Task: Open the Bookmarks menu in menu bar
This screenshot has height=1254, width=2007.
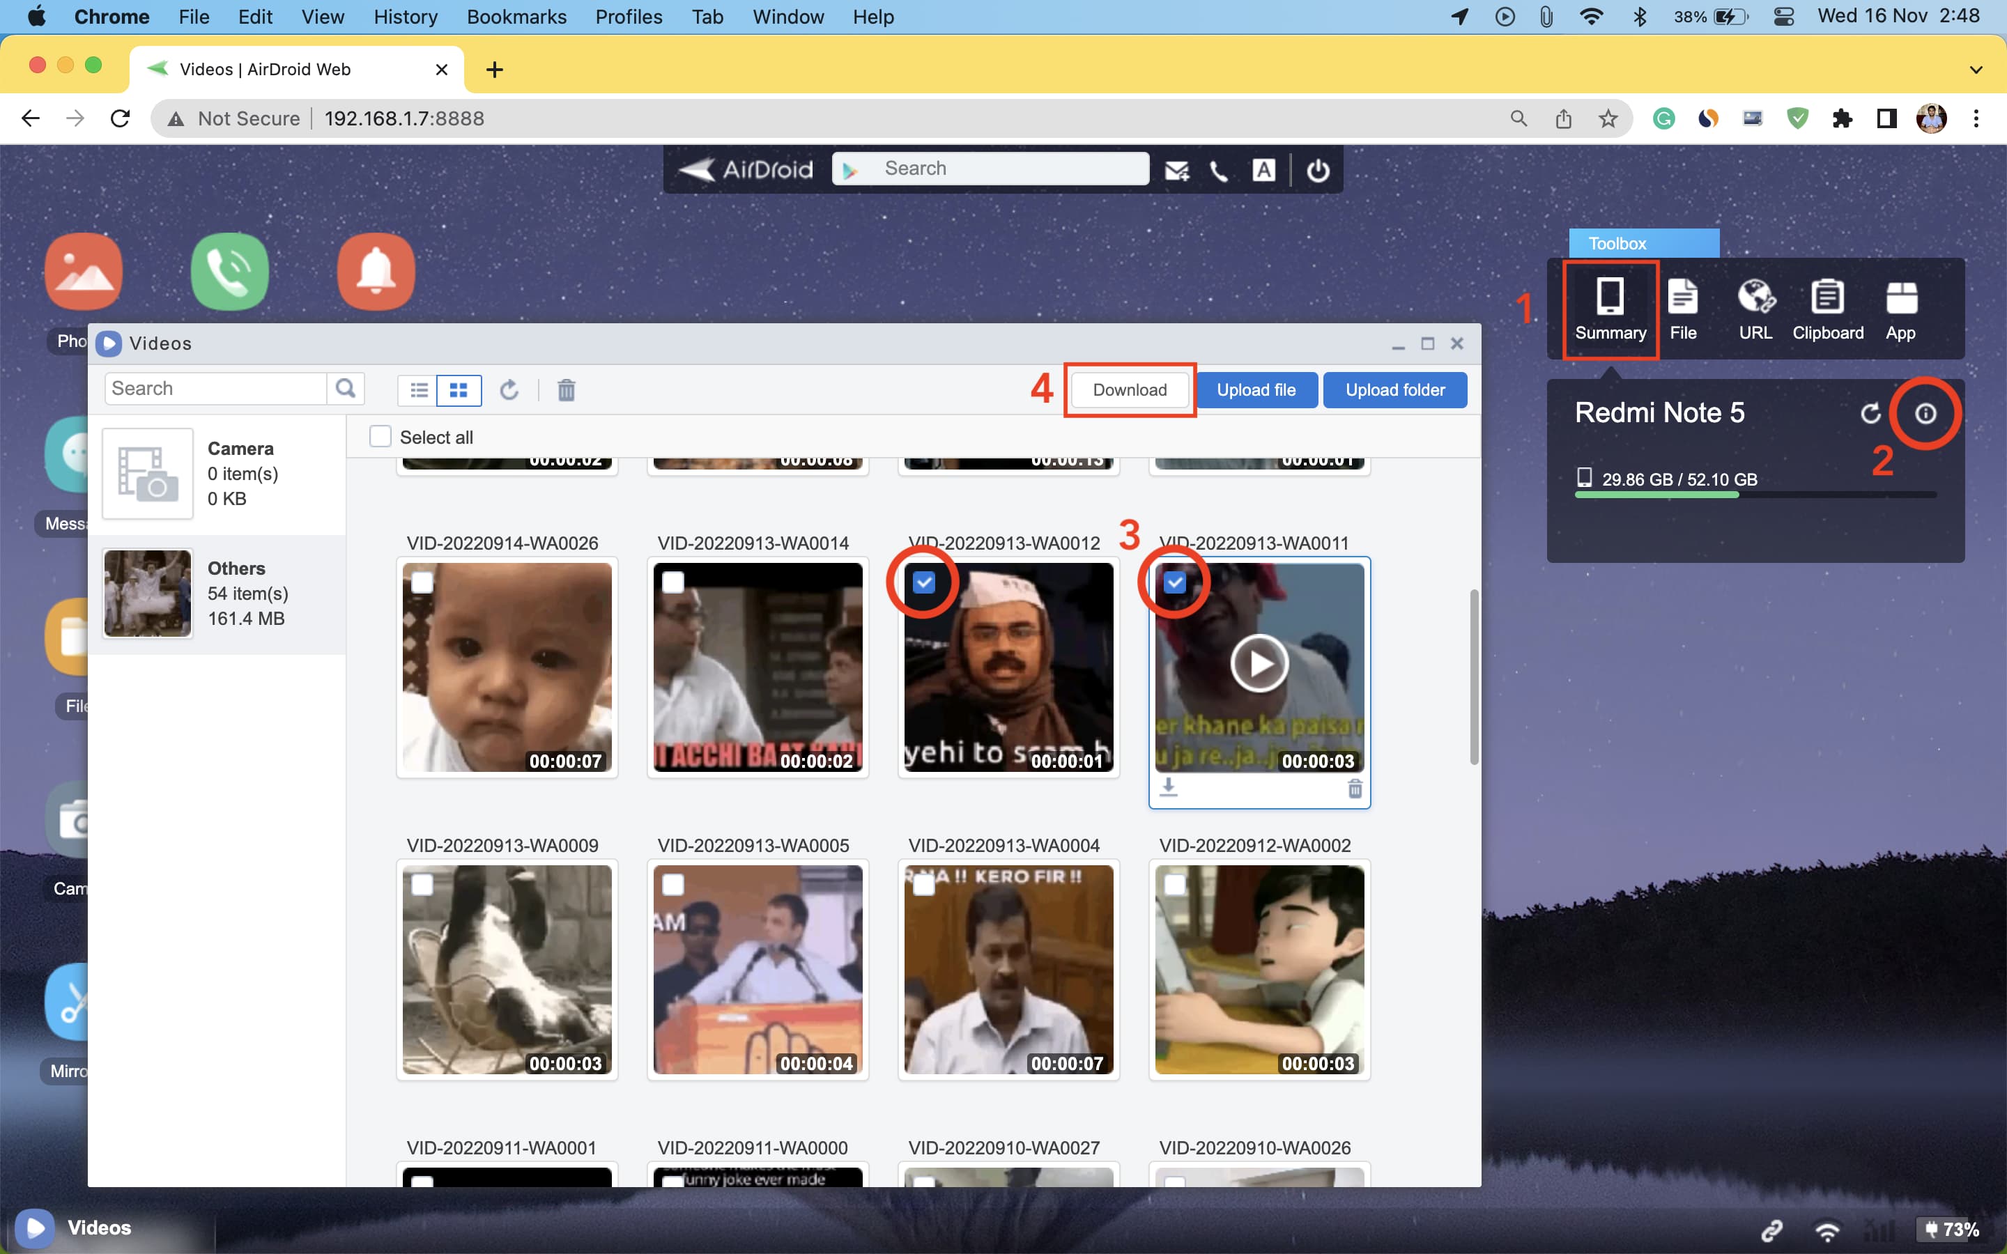Action: point(516,17)
